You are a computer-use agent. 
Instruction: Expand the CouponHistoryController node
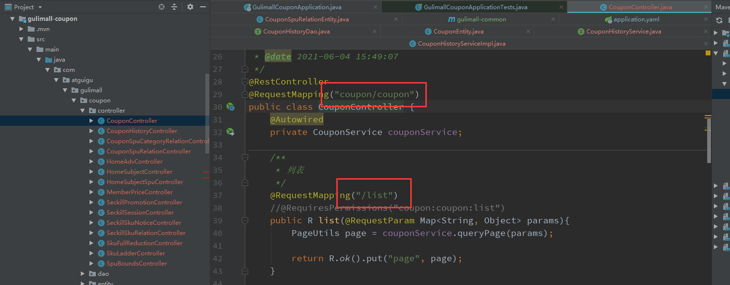click(x=91, y=131)
